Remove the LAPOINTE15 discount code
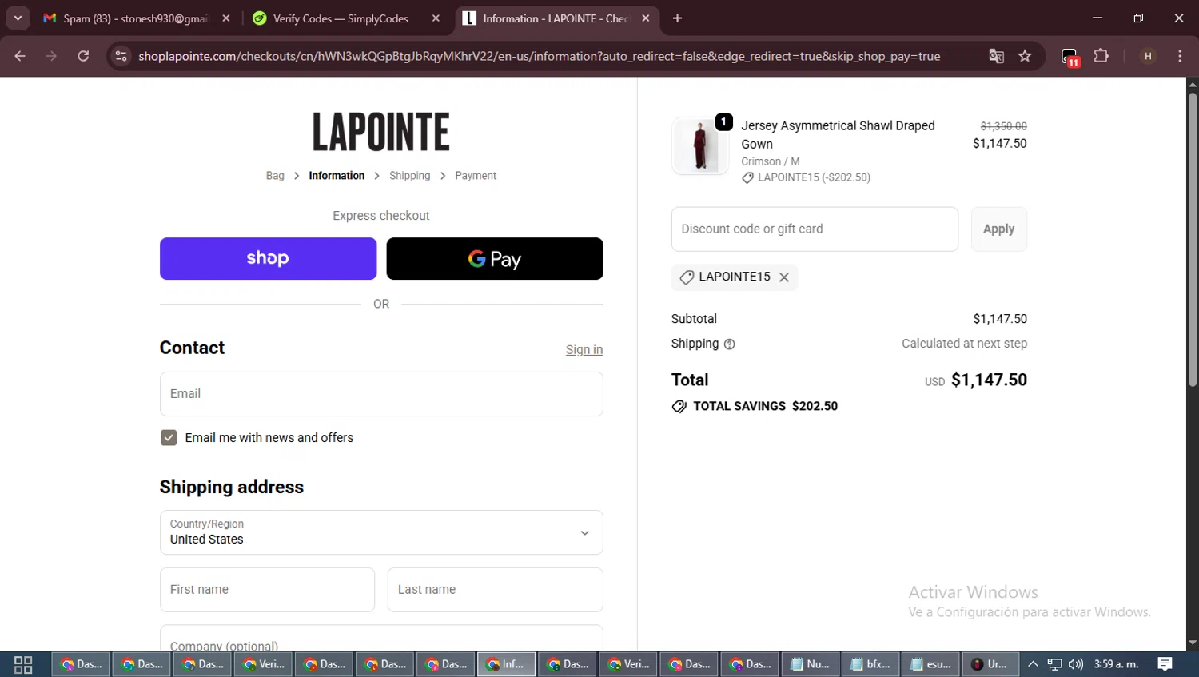Viewport: 1199px width, 677px height. (784, 277)
